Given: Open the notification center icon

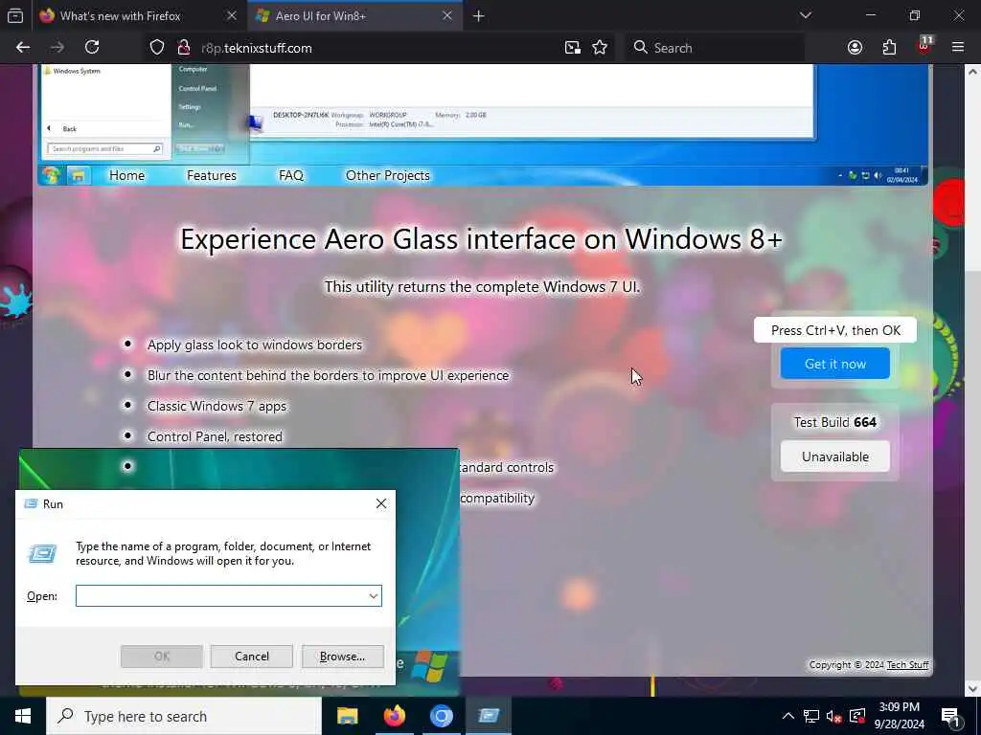Looking at the screenshot, I should 951,716.
